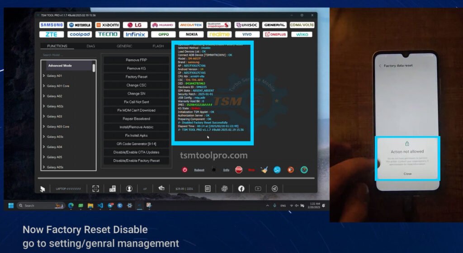Select the Vivo brand logo
This screenshot has height=253, width=463.
(x=247, y=34)
